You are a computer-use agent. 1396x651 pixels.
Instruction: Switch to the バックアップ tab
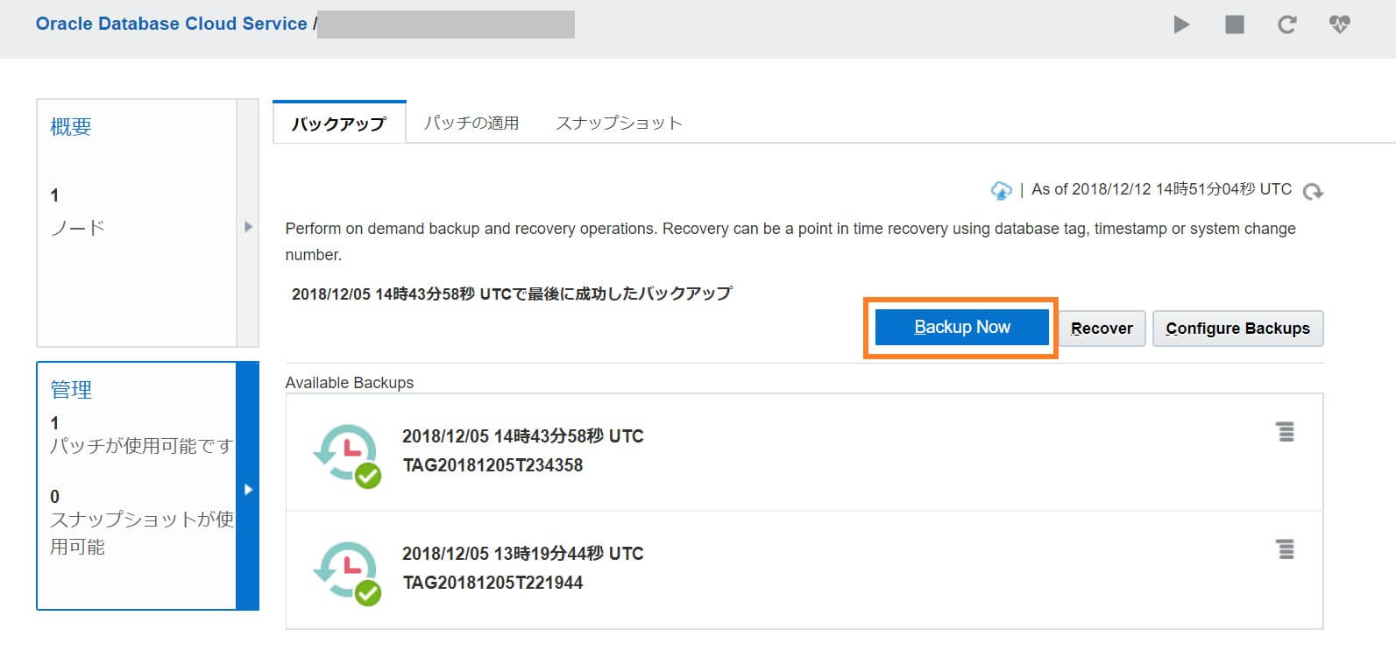pyautogui.click(x=338, y=124)
